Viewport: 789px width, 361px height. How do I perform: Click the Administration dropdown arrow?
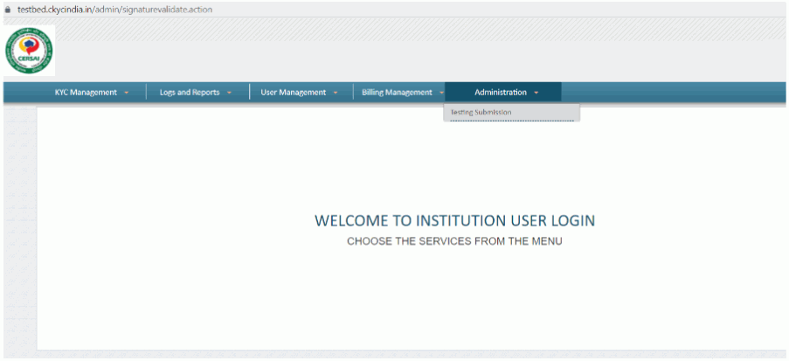536,93
